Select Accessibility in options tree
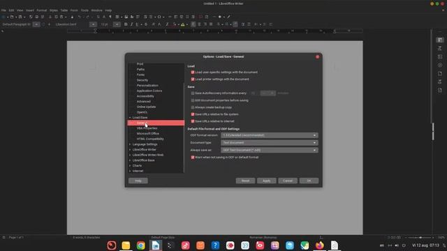Image resolution: width=447 pixels, height=251 pixels. (x=145, y=96)
